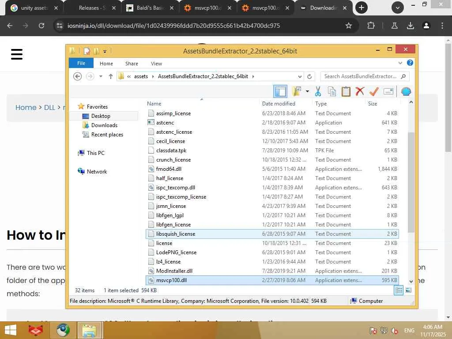Open the website hamburger menu
The width and height of the screenshot is (452, 339).
tap(17, 54)
